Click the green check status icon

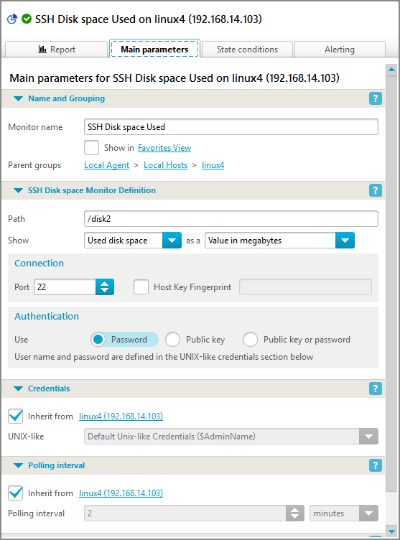point(27,19)
